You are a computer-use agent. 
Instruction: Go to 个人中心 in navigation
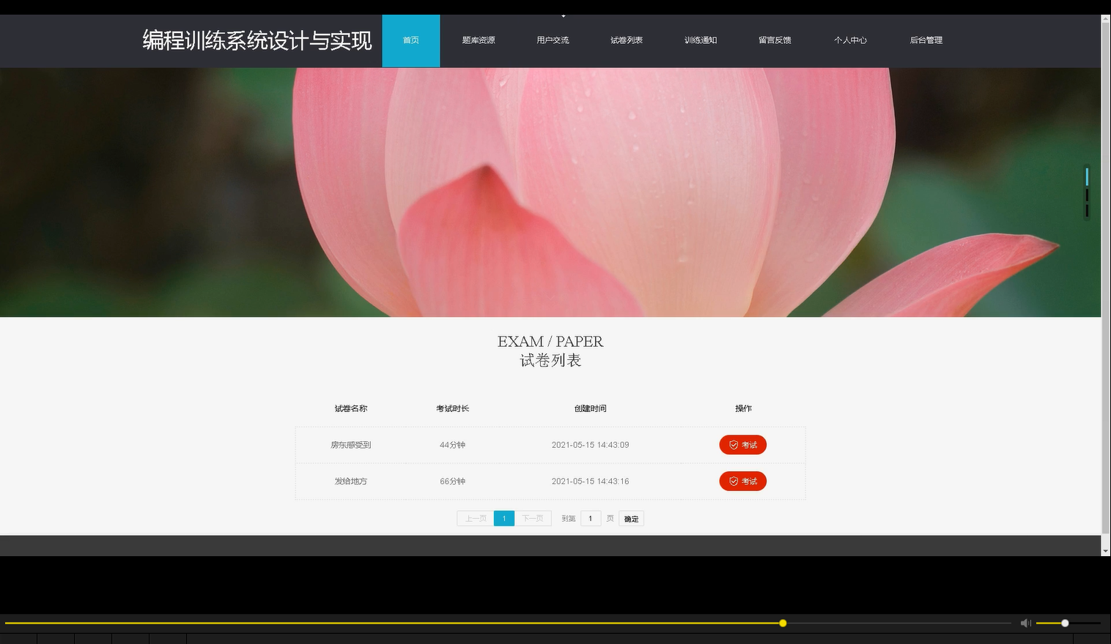click(x=850, y=40)
